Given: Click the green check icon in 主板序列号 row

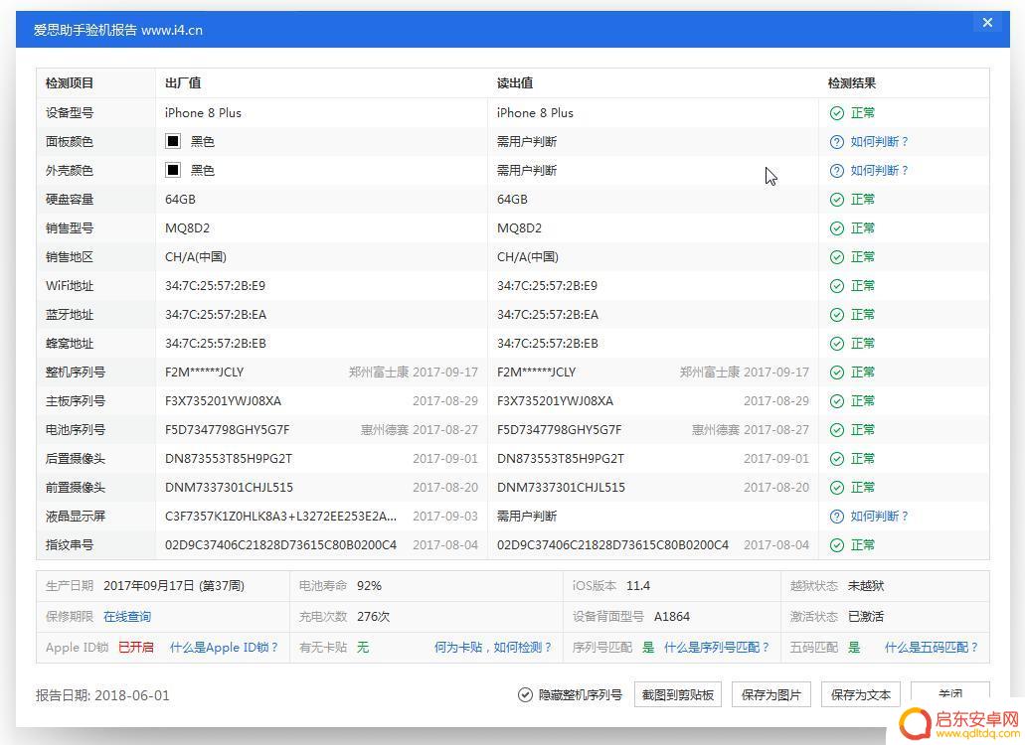Looking at the screenshot, I should [x=837, y=401].
